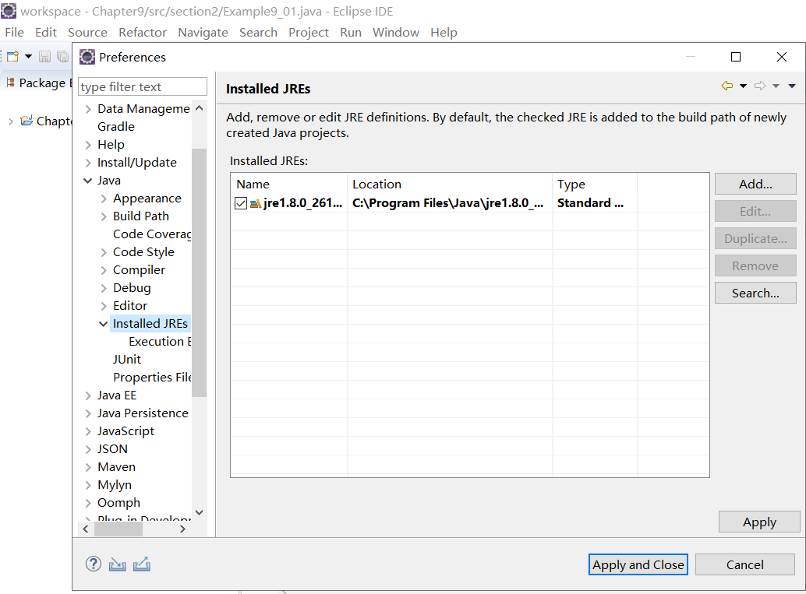
Task: Click the jre1.8.0_261 JRE library icon
Action: click(256, 203)
